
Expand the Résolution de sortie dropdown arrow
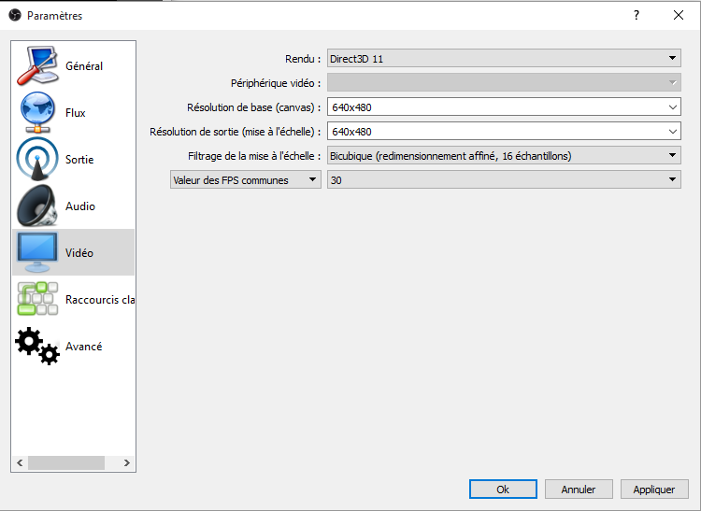tap(673, 132)
